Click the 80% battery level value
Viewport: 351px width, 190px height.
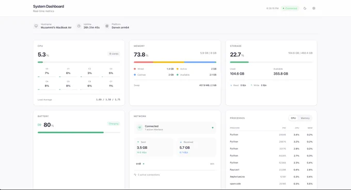[49, 125]
